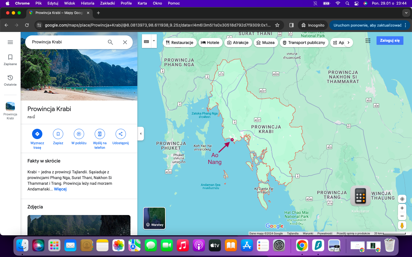This screenshot has height=257, width=412.
Task: Collapse the place details panel chevron
Action: [140, 133]
